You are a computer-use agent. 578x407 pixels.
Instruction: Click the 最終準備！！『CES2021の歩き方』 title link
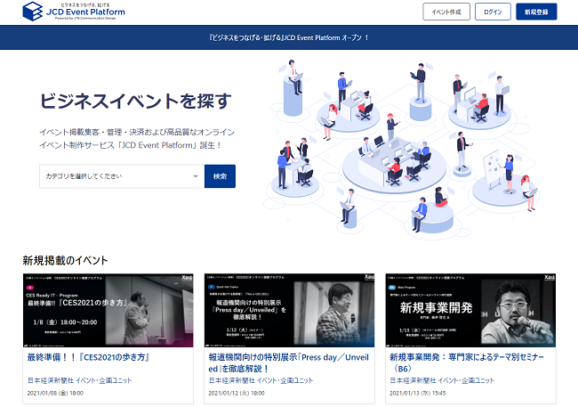[88, 357]
